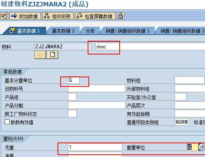Click the 产品分配 input field
This screenshot has width=205, height=157.
(x=96, y=105)
